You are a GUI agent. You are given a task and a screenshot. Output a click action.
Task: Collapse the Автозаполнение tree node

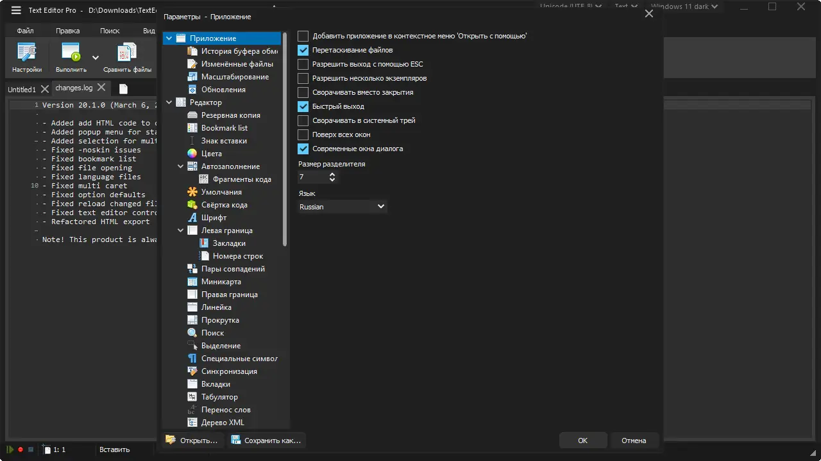[x=181, y=166]
